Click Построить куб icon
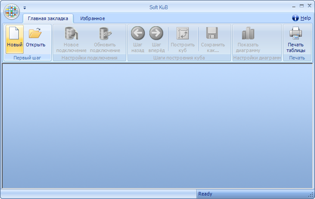The width and height of the screenshot is (315, 199). pos(183,33)
